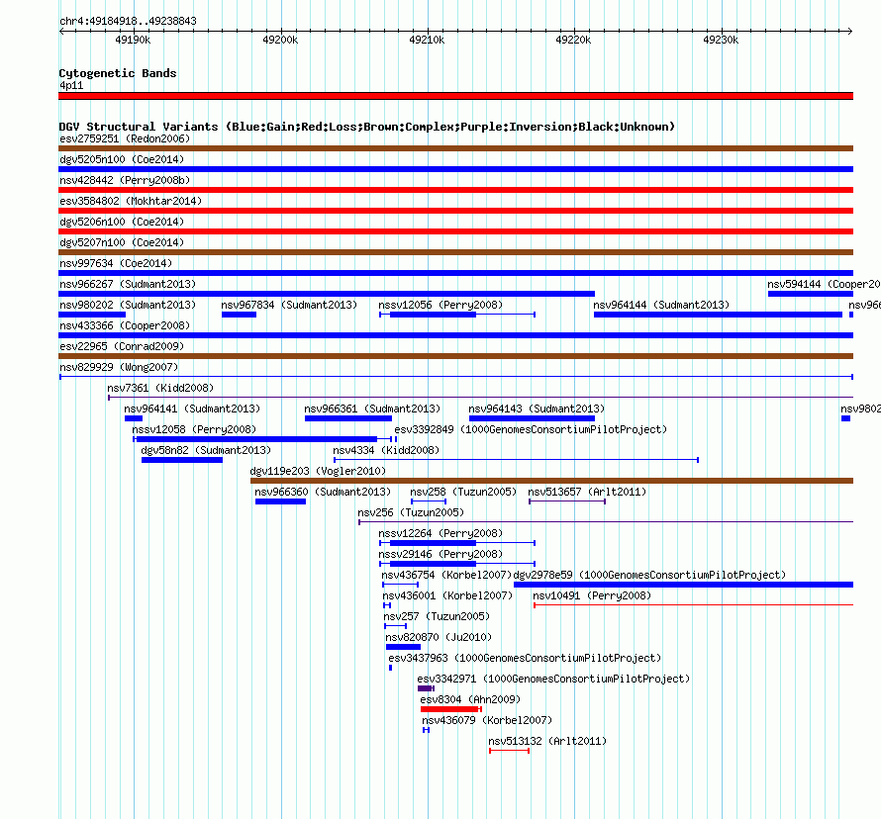Select the nsv513657 (Arlt2011) label

click(587, 492)
